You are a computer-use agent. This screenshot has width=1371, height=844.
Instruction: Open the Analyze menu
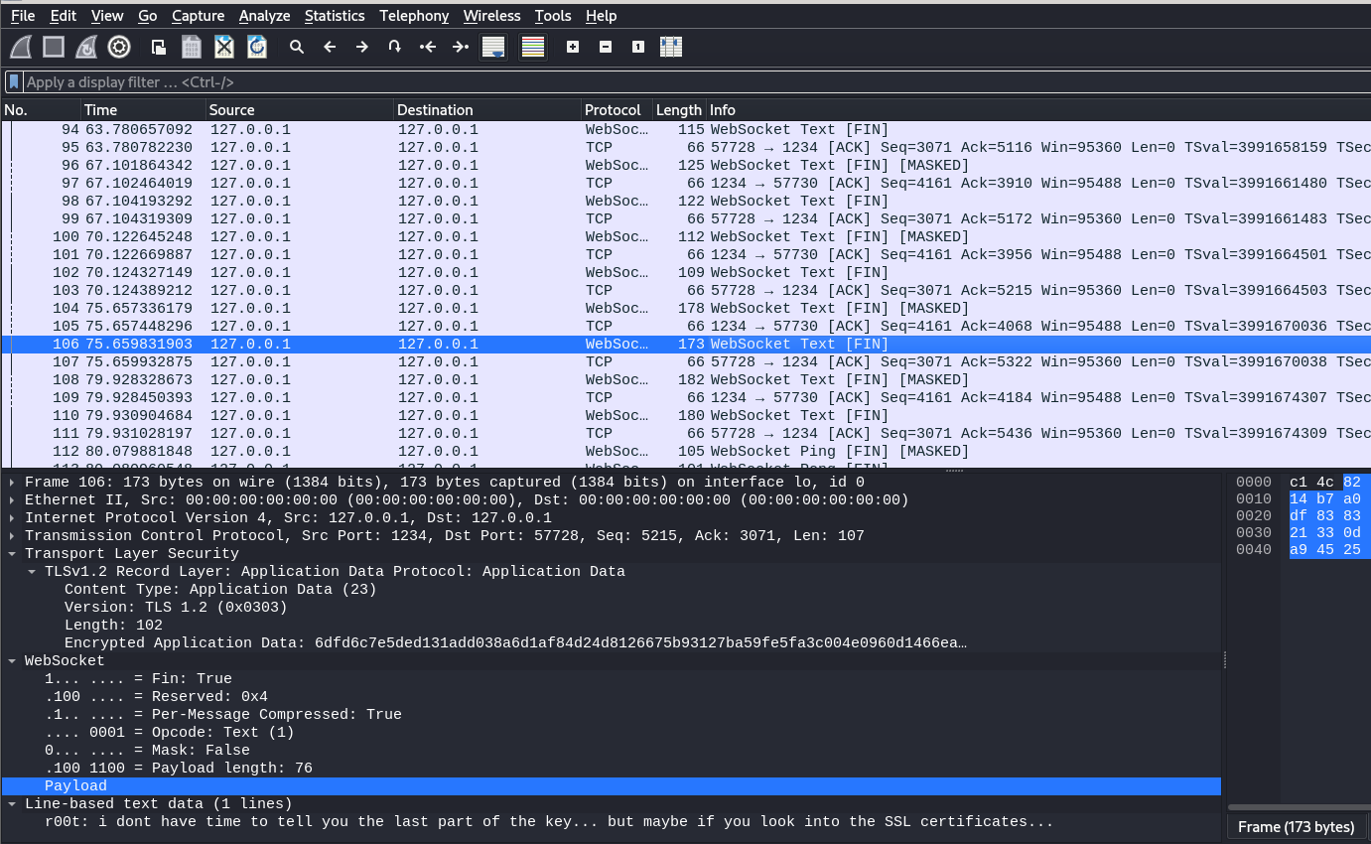click(264, 16)
